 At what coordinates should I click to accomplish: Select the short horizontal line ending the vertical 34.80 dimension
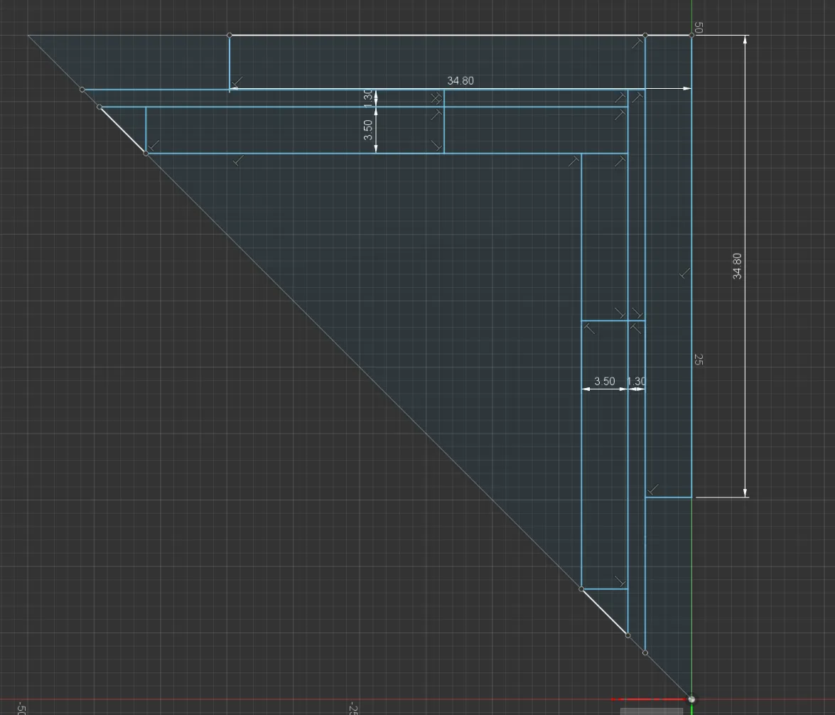tap(668, 498)
